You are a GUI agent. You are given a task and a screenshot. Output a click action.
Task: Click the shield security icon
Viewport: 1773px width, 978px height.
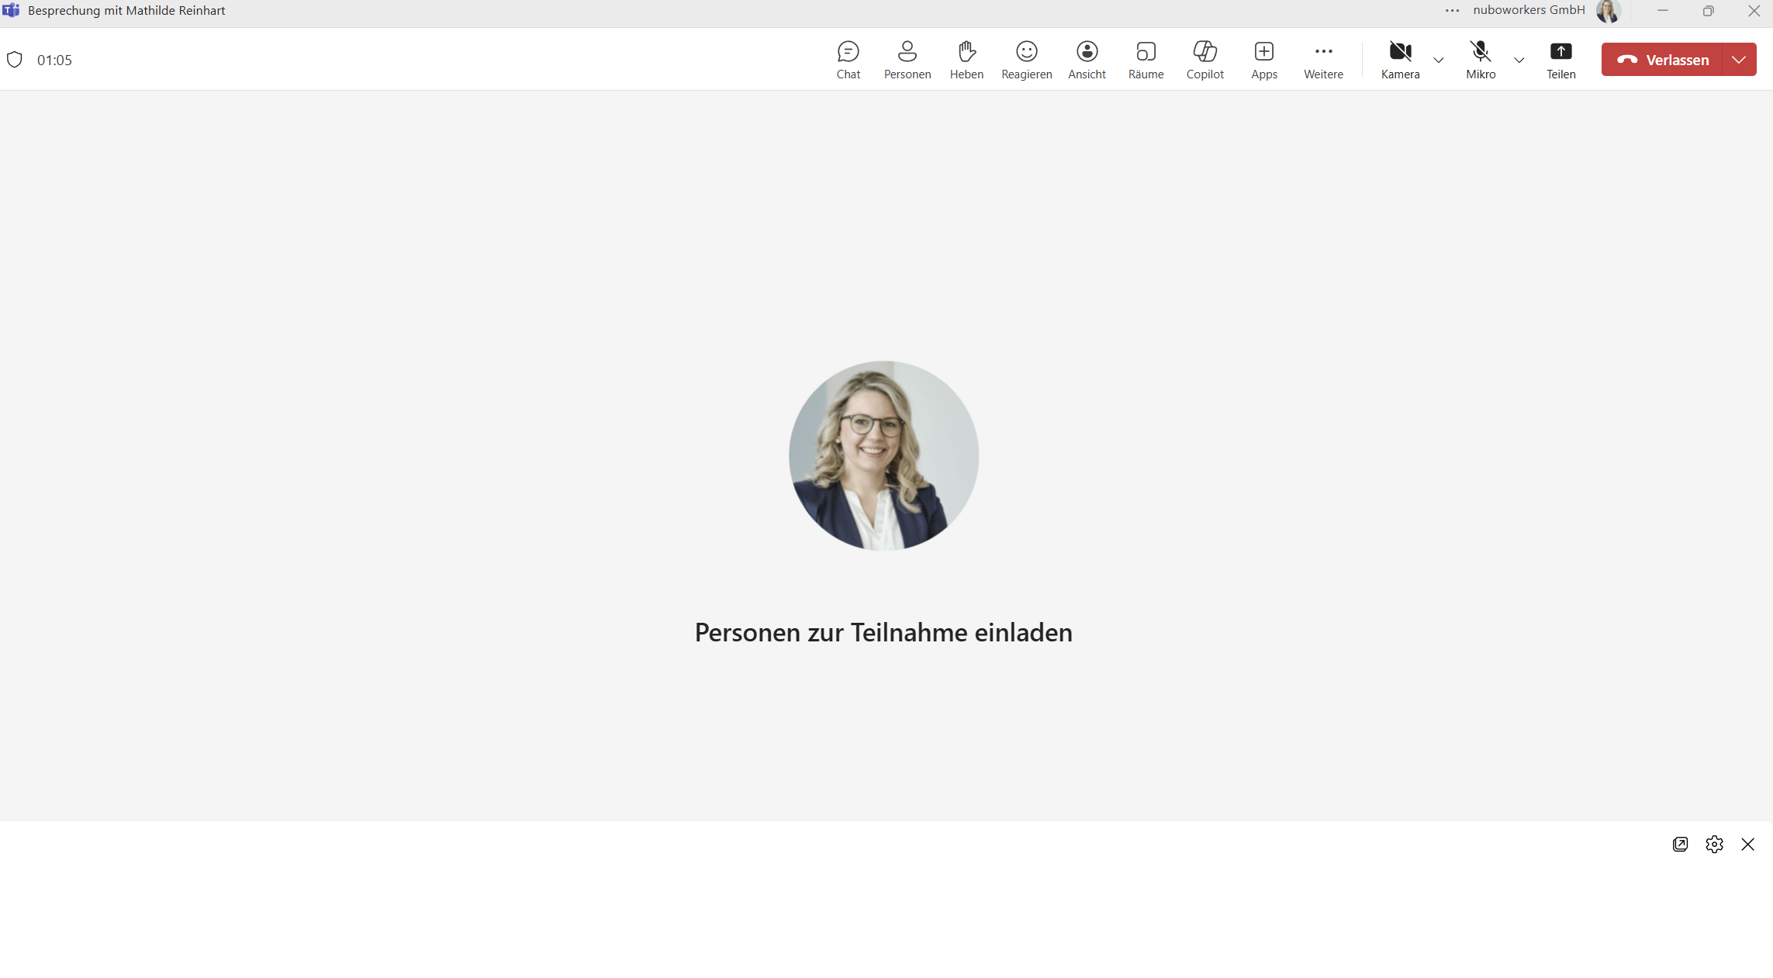click(14, 59)
